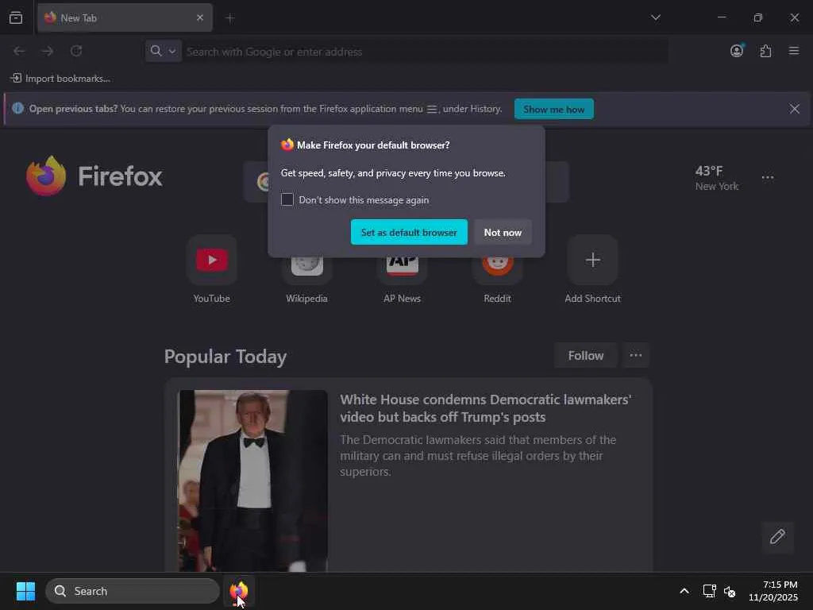Open the clock showing 7:15 PM
The height and width of the screenshot is (610, 813).
point(773,591)
